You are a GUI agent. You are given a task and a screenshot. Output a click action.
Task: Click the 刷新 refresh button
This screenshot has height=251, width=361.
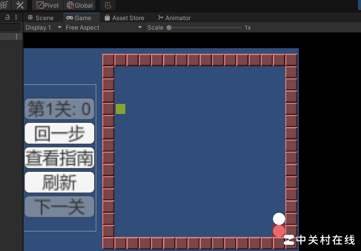tap(59, 182)
